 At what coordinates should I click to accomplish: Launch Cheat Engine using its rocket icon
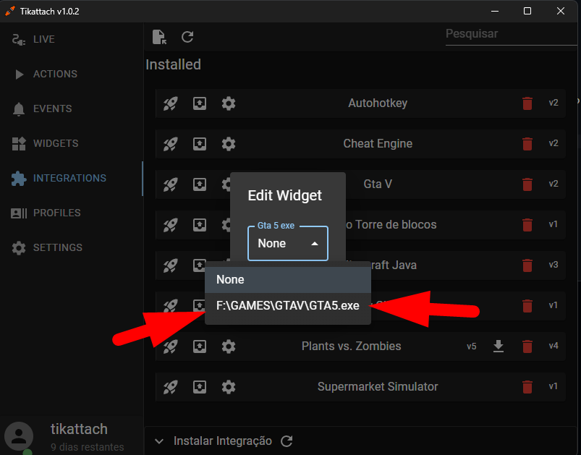coord(171,144)
